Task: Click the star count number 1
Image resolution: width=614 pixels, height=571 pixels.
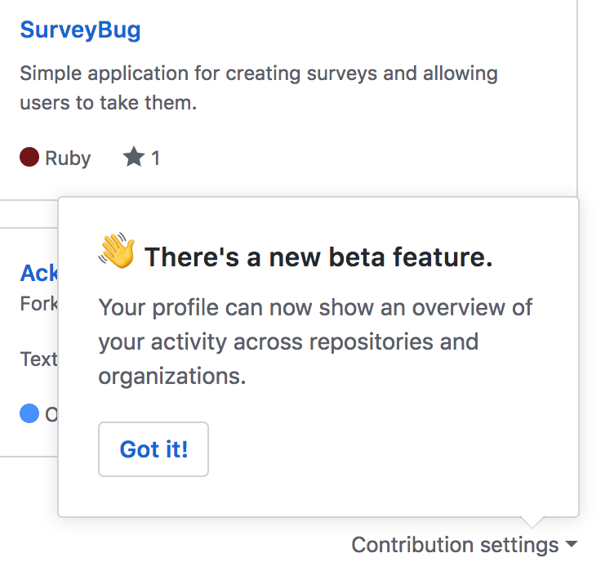Action: coord(155,158)
